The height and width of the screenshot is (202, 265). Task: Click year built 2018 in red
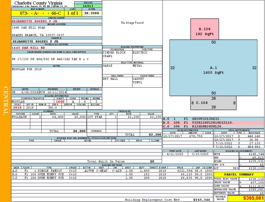coord(17,108)
